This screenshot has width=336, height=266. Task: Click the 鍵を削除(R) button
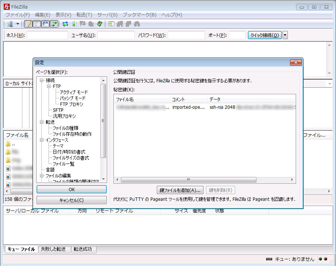coord(221,190)
